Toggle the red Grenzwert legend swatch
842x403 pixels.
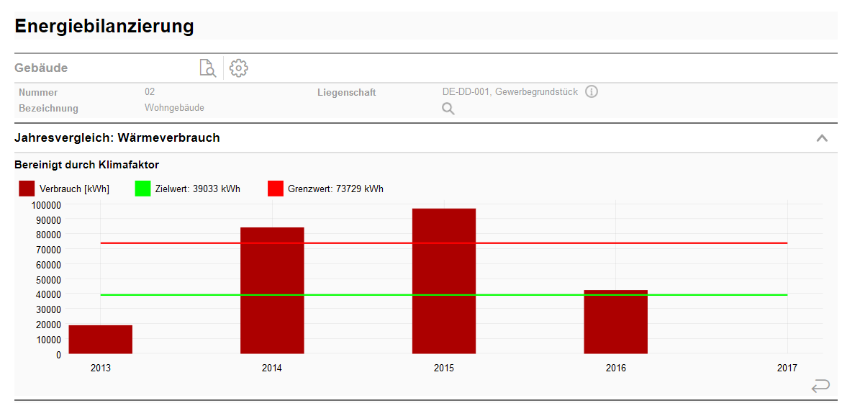pos(276,189)
